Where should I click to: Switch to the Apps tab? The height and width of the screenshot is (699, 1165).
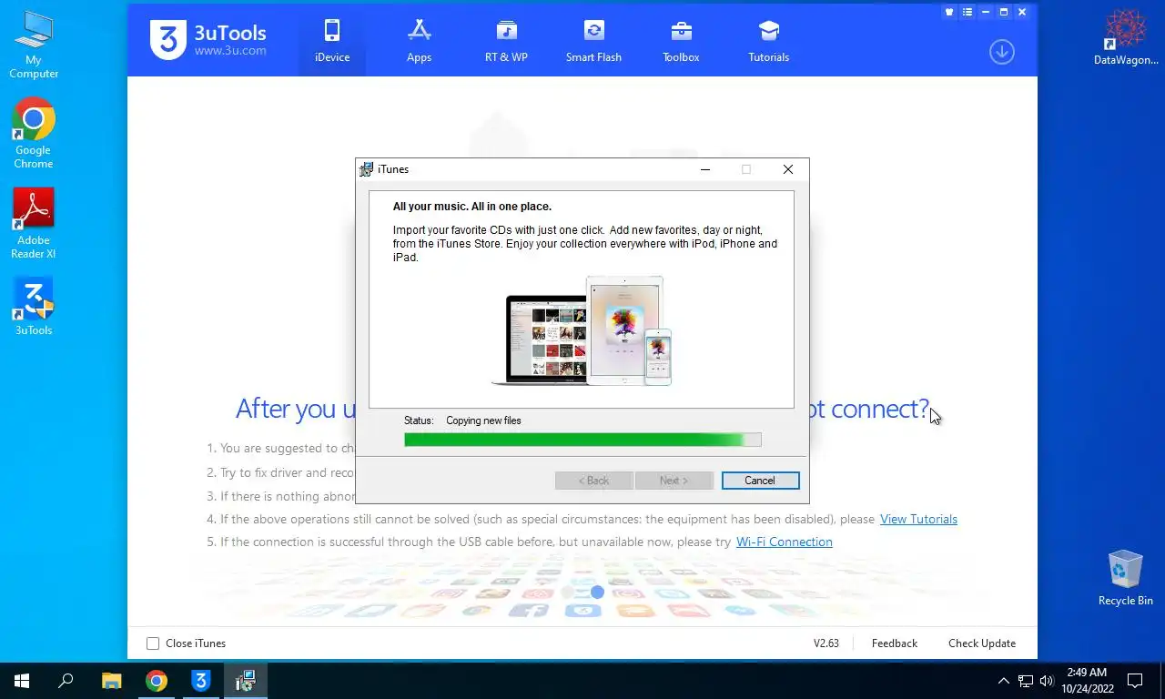[x=419, y=41]
